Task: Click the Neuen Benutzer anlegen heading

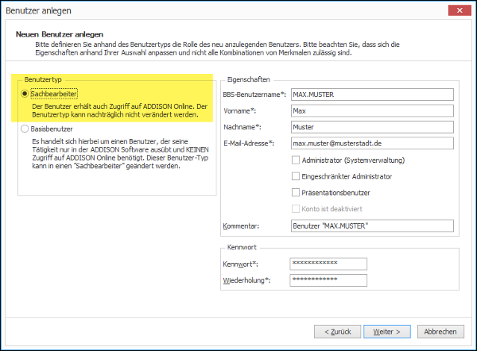Action: point(60,34)
